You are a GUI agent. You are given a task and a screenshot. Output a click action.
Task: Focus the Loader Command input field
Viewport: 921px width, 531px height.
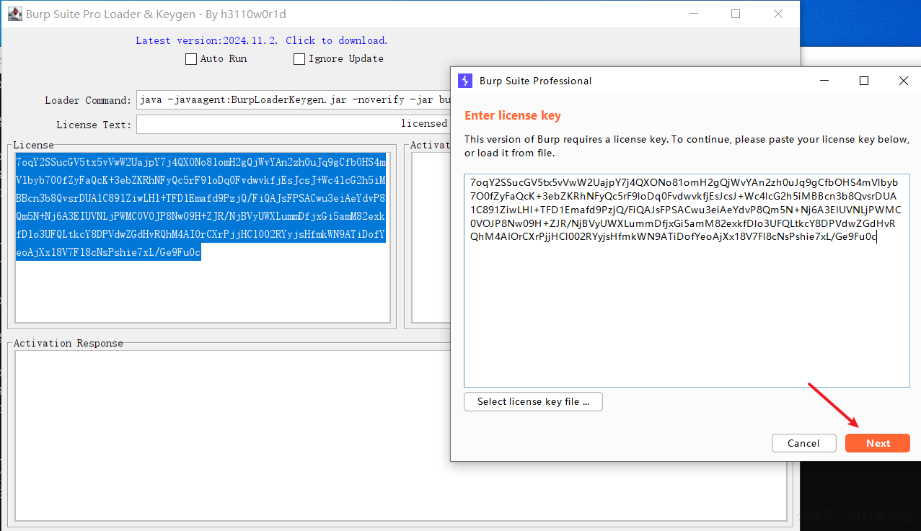[293, 100]
